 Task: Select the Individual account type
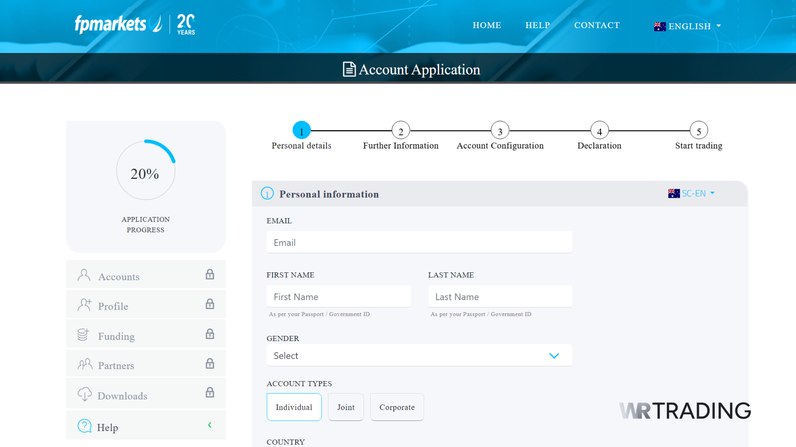(x=294, y=407)
